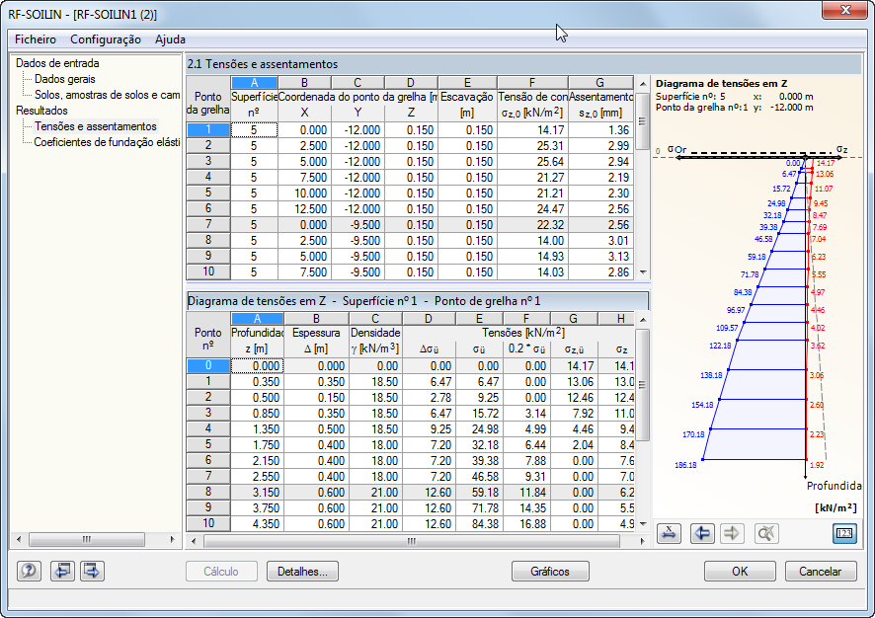This screenshot has width=875, height=618.
Task: Open the Ficheiro menu
Action: tap(36, 39)
